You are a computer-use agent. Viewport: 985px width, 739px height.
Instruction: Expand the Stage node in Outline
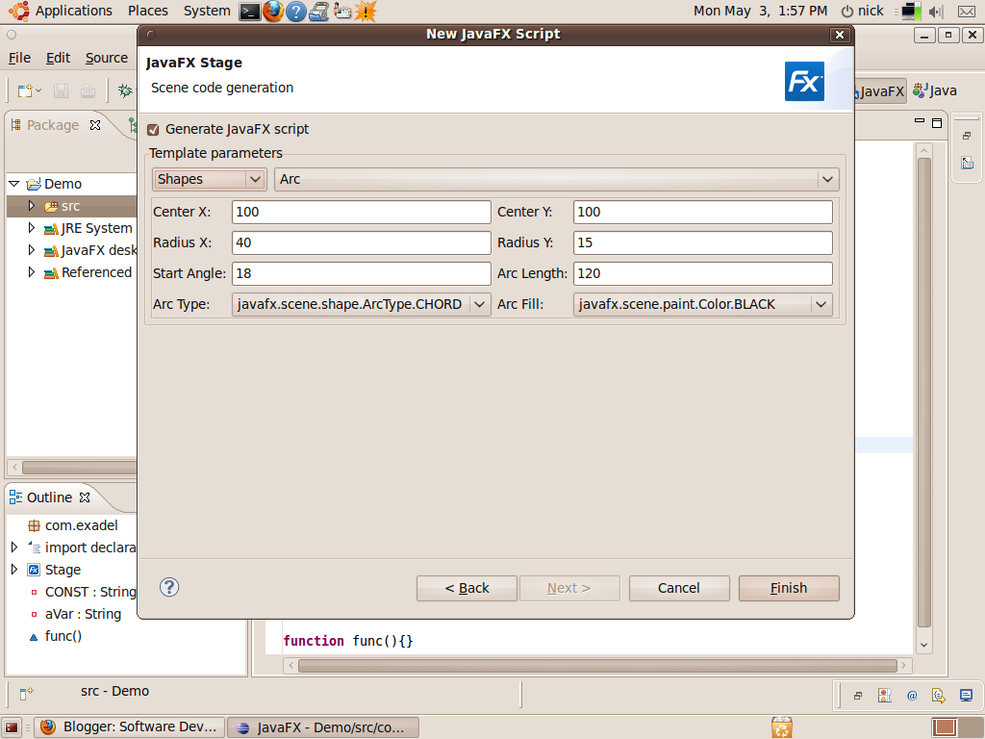14,569
